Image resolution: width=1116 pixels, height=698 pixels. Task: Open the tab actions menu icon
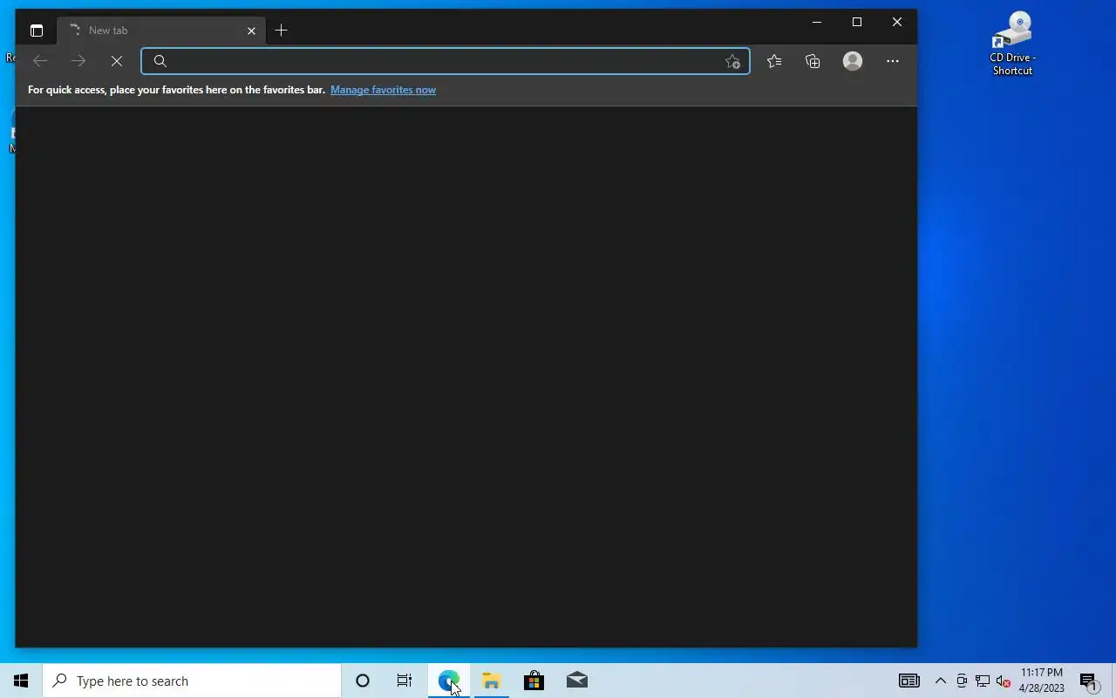37,31
